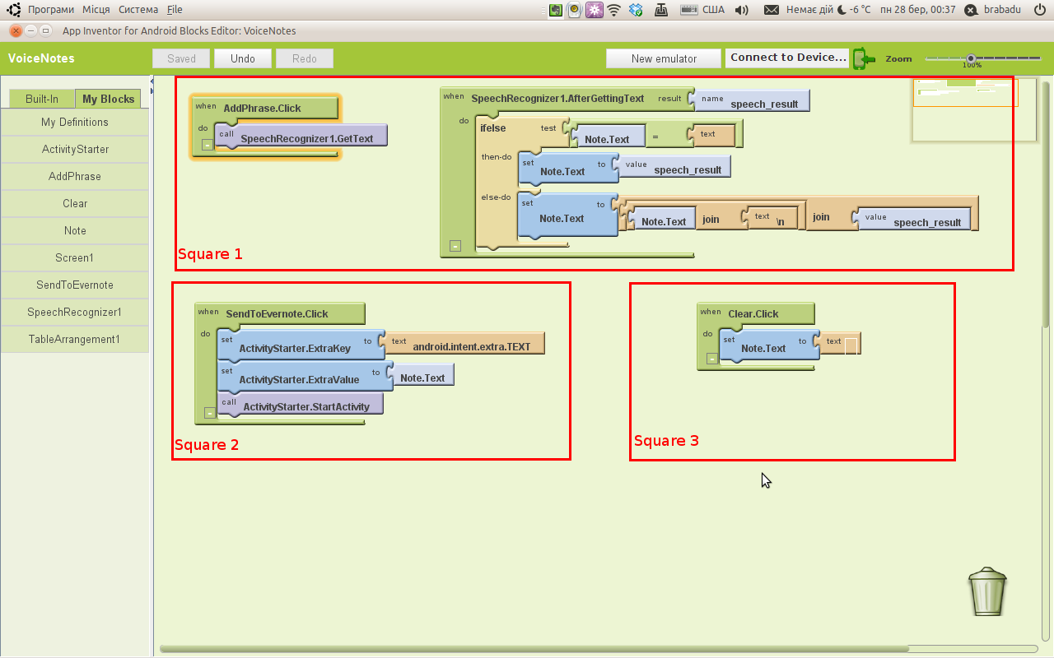Viewport: 1054px width, 658px height.
Task: Open the США keyboard layout selector
Action: click(x=715, y=9)
